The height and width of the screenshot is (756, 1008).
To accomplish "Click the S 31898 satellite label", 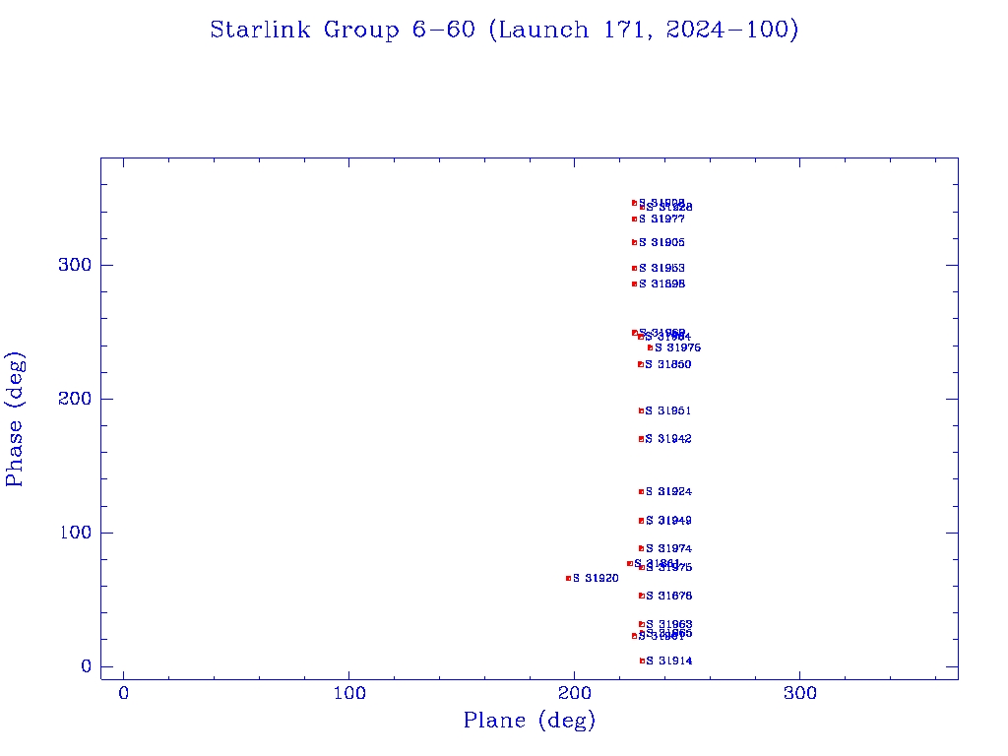I will pyautogui.click(x=661, y=284).
